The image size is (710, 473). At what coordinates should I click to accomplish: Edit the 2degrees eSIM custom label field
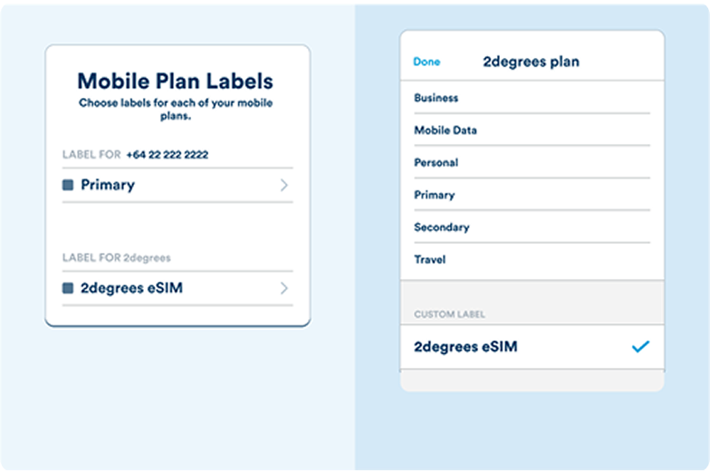(465, 346)
